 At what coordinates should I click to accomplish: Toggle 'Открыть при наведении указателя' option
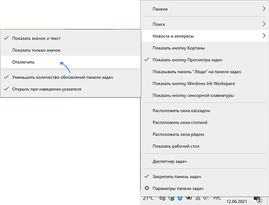[47, 89]
